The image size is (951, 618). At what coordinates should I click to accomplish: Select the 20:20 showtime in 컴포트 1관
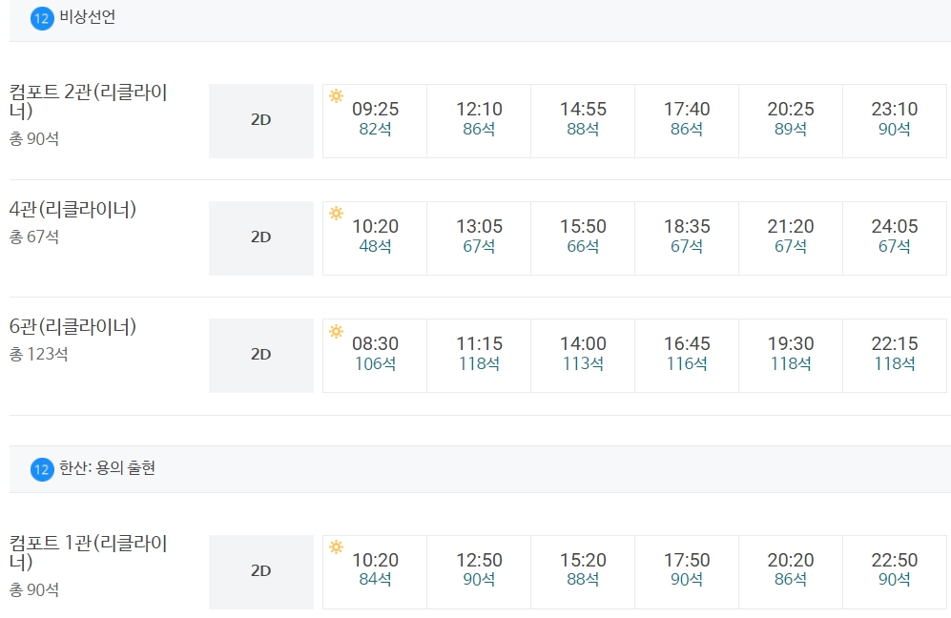(x=791, y=572)
